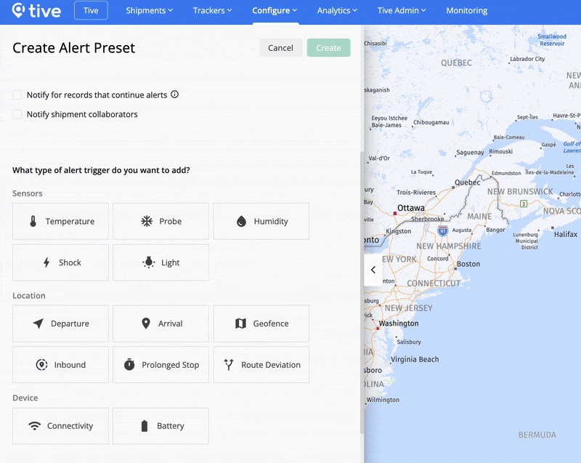Check the Notify shipment collaborators option
The width and height of the screenshot is (581, 463).
[17, 114]
